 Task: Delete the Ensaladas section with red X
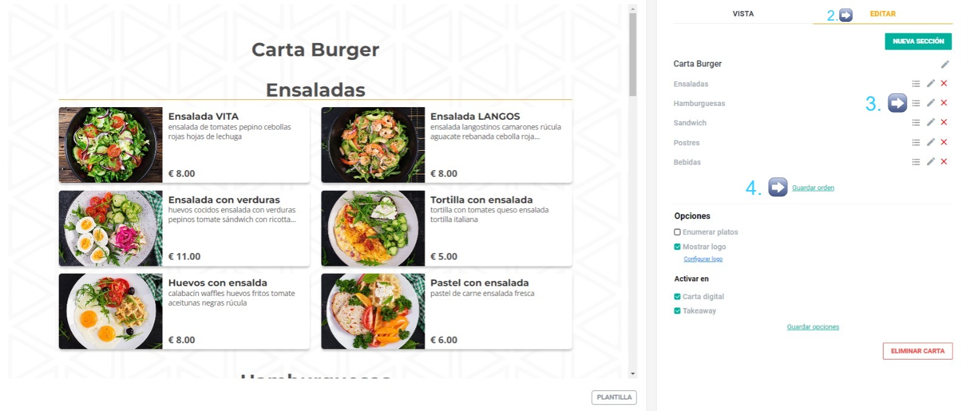(944, 84)
